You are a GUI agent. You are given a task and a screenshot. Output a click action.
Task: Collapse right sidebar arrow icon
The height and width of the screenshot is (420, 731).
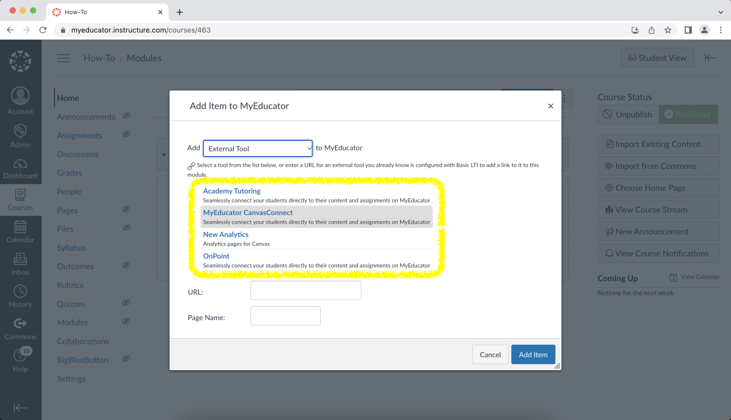tap(710, 58)
